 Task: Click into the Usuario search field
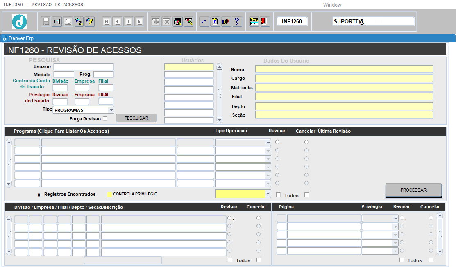click(84, 67)
